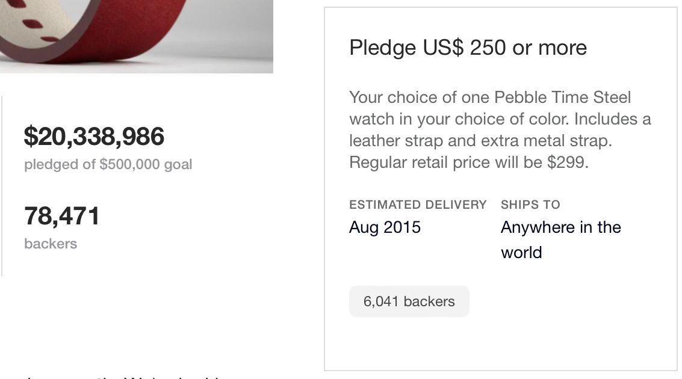682x379 pixels.
Task: Click the word "world" under Ships To
Action: [521, 252]
